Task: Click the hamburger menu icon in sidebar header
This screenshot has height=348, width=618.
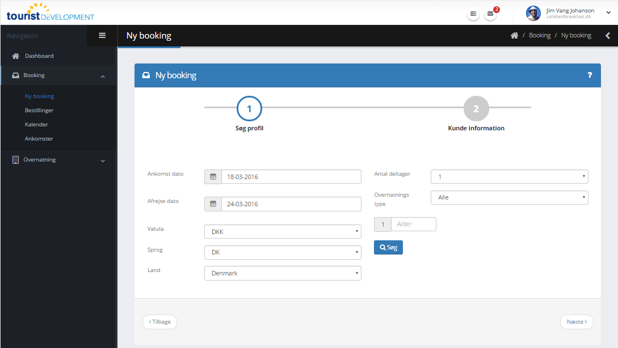Action: click(102, 36)
